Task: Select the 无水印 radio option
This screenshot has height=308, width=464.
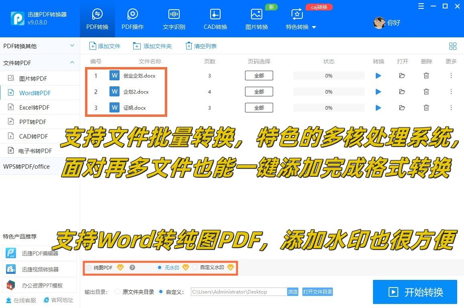Action: coord(160,267)
